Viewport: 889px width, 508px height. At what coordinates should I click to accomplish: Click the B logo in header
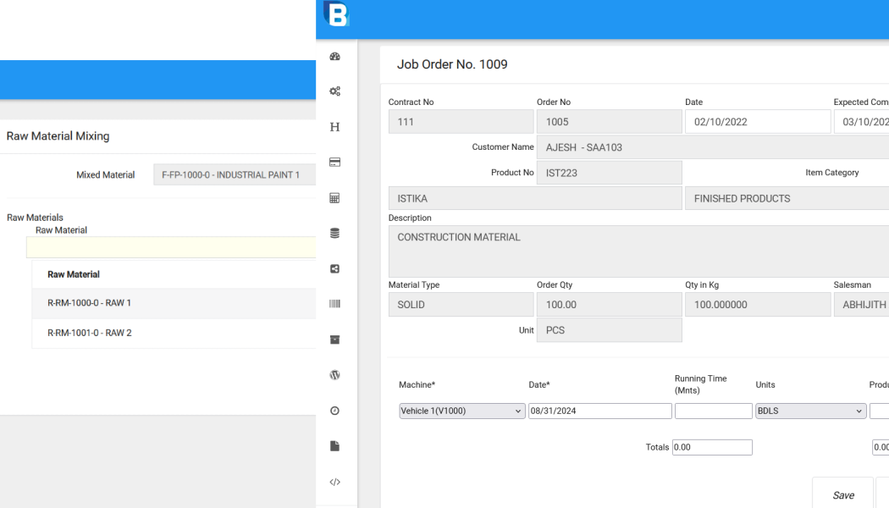[x=337, y=14]
